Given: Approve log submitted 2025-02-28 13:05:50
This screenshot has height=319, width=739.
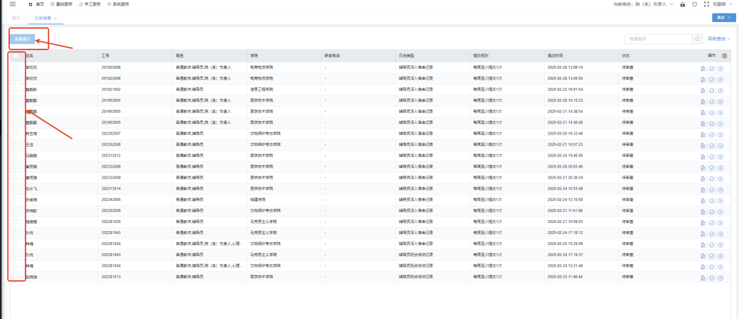Looking at the screenshot, I should pos(712,79).
